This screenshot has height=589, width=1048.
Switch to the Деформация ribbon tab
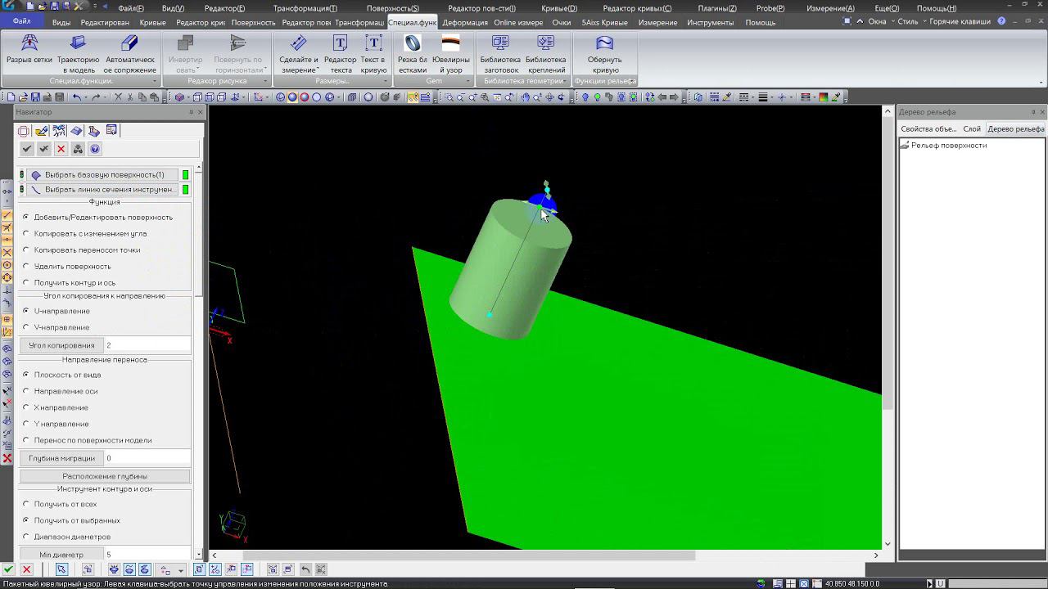point(465,22)
